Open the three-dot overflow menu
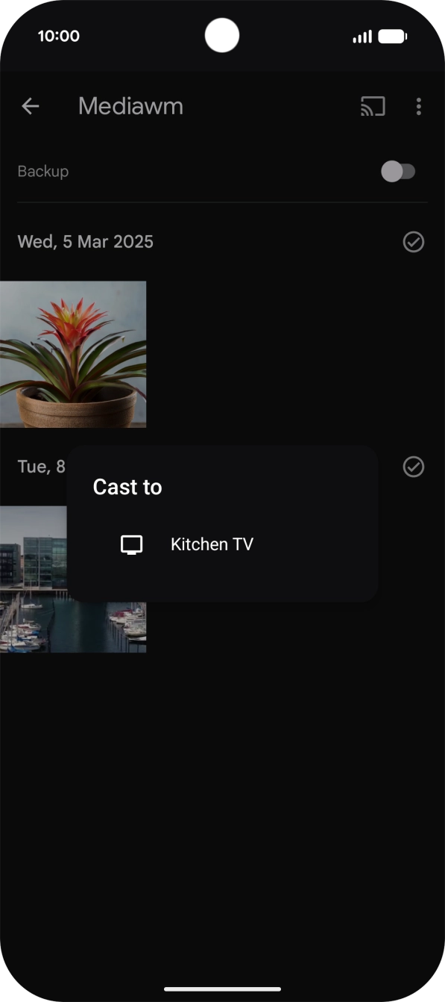Viewport: 445px width, 1002px height. tap(418, 106)
